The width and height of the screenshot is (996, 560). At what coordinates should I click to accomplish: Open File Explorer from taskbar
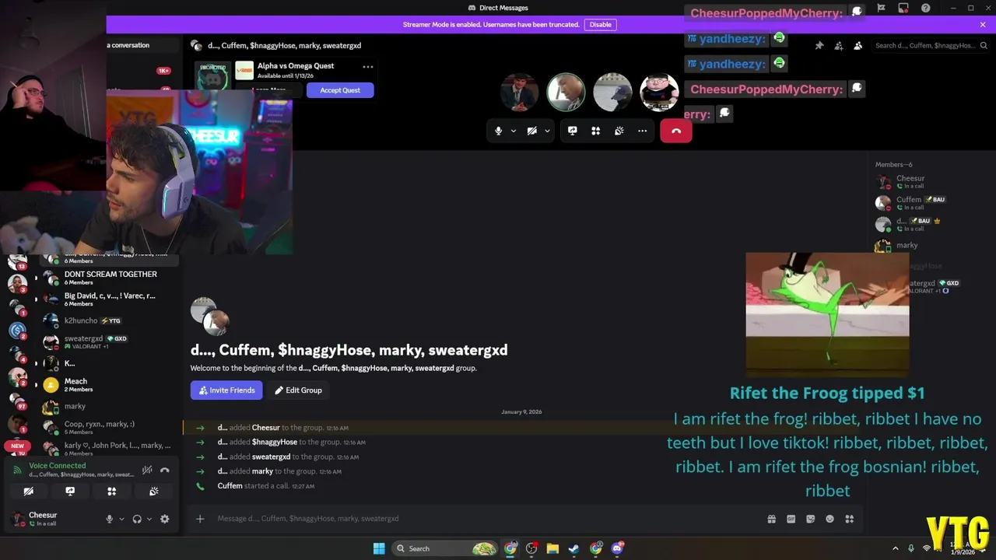click(552, 548)
